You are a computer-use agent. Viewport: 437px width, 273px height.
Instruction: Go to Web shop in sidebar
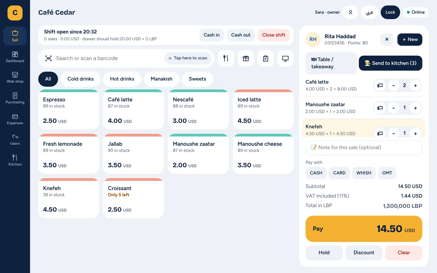point(15,78)
